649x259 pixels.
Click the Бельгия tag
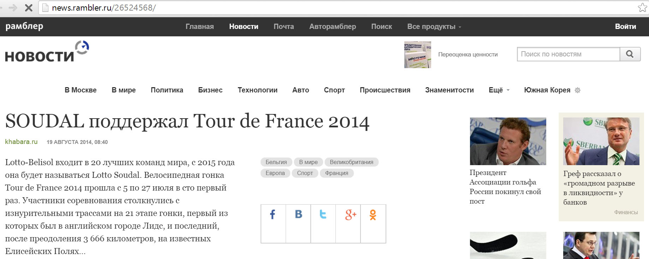click(276, 162)
